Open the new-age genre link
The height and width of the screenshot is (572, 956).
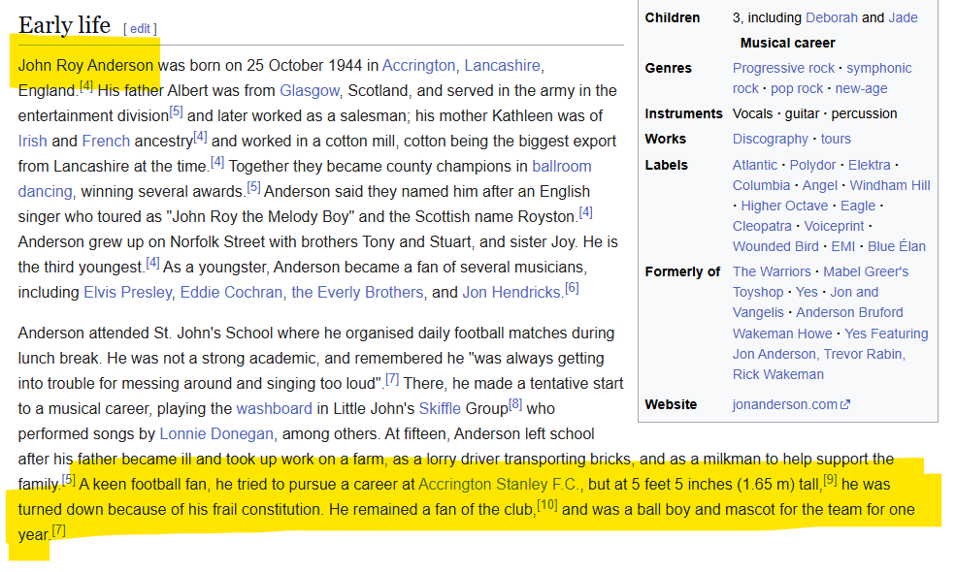[x=862, y=89]
